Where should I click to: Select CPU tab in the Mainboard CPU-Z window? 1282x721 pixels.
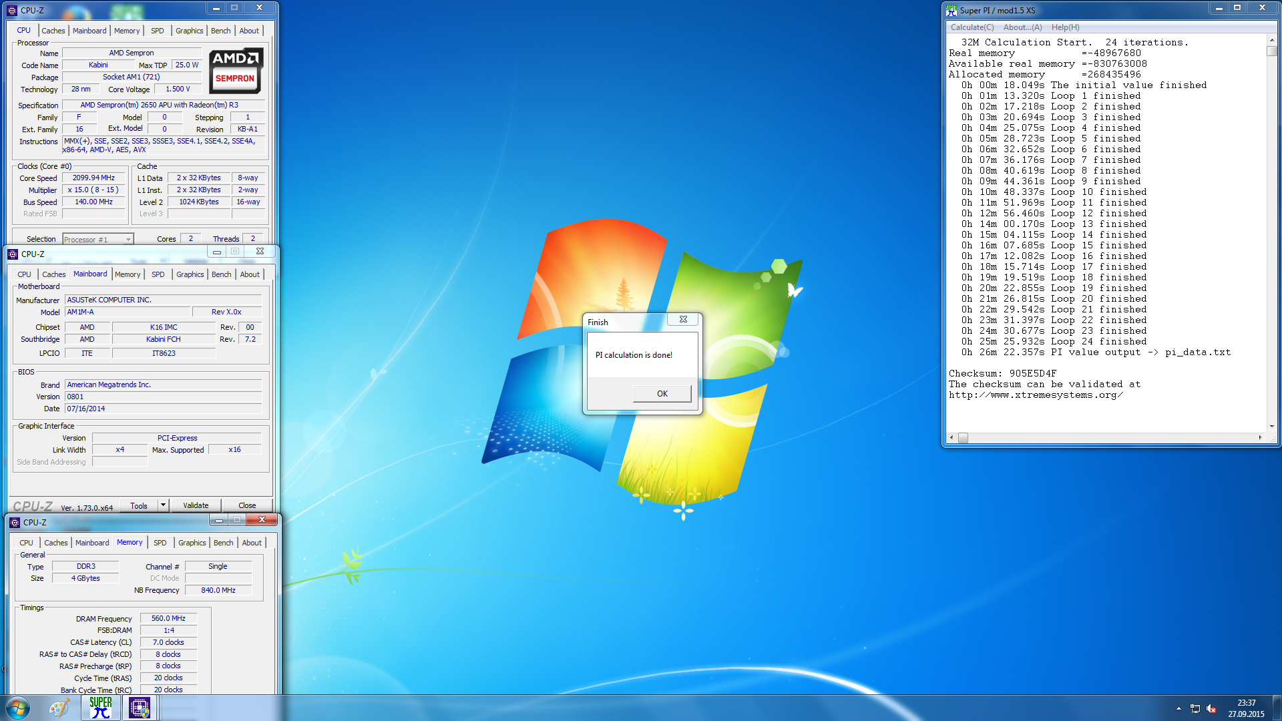24,274
